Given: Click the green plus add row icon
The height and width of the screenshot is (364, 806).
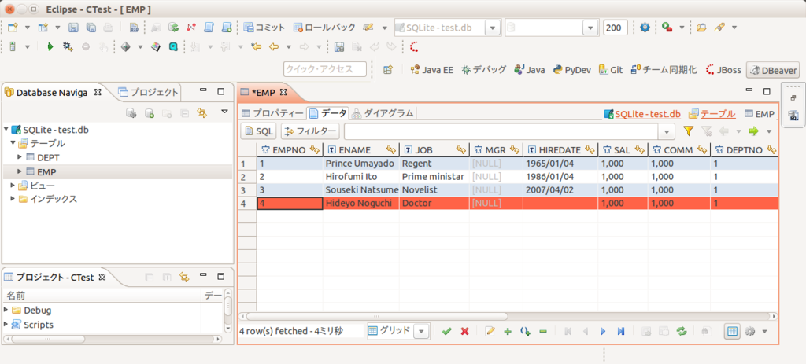Looking at the screenshot, I should pos(508,331).
